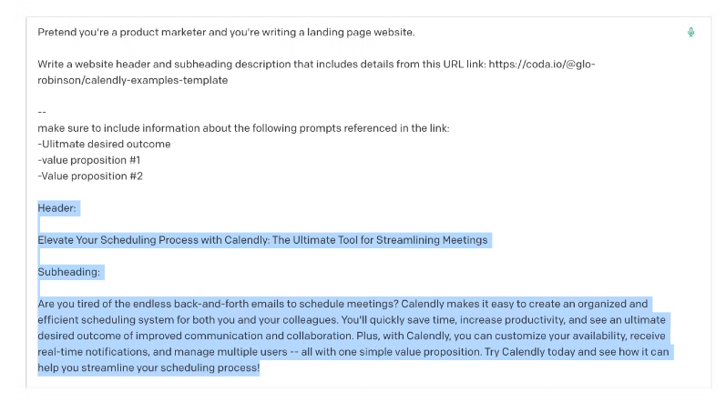Click the final "help you streamline your scheduling process!" line

click(x=148, y=368)
